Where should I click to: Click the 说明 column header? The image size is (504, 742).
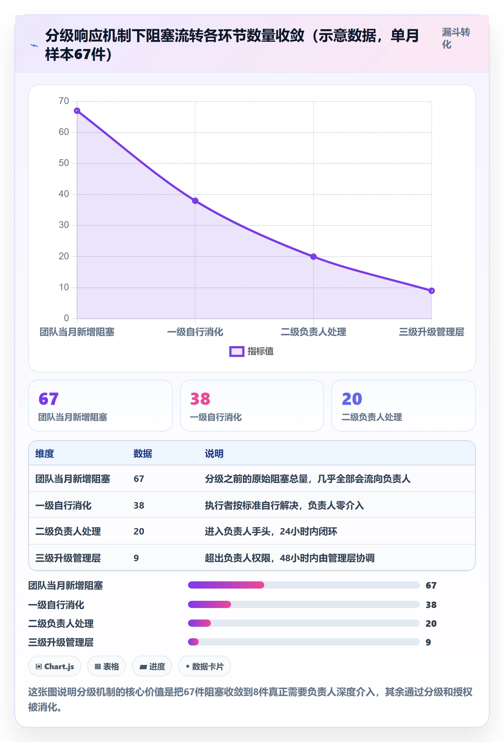coord(214,454)
